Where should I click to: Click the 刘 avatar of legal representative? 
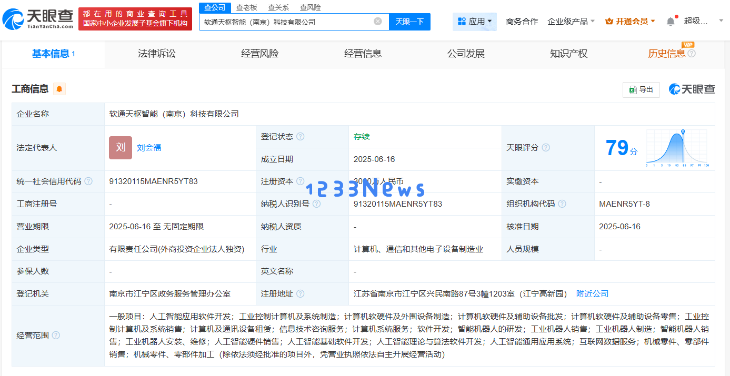121,148
